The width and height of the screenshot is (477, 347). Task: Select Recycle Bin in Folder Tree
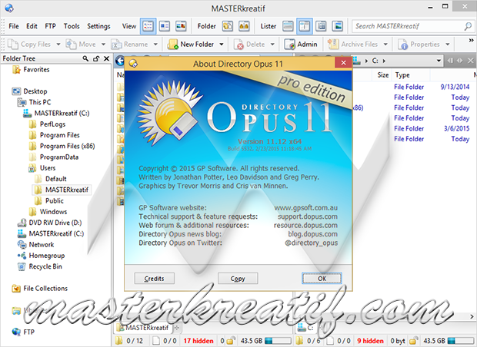pos(45,266)
